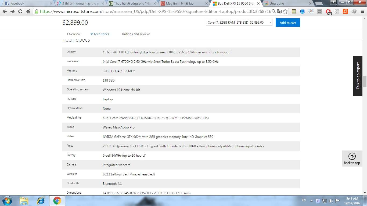
Task: Click the cloud music extension icon
Action: tap(311, 12)
